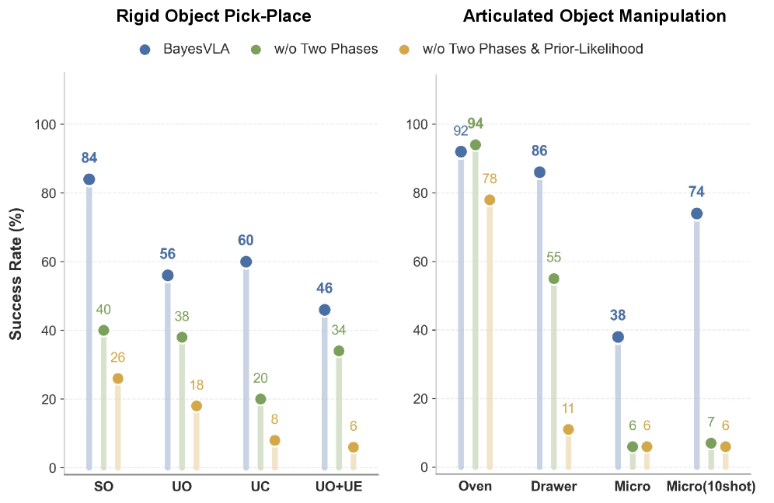Click the blue BayesVLA legend marker
The width and height of the screenshot is (774, 503).
[x=145, y=50]
